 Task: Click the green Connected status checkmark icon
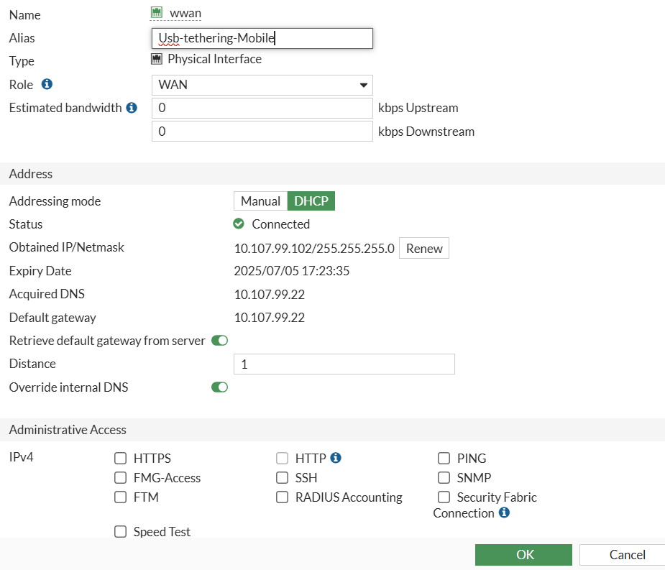[239, 224]
